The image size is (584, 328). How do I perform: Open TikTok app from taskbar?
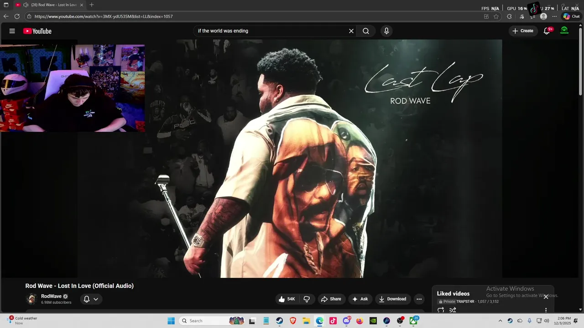coord(333,321)
